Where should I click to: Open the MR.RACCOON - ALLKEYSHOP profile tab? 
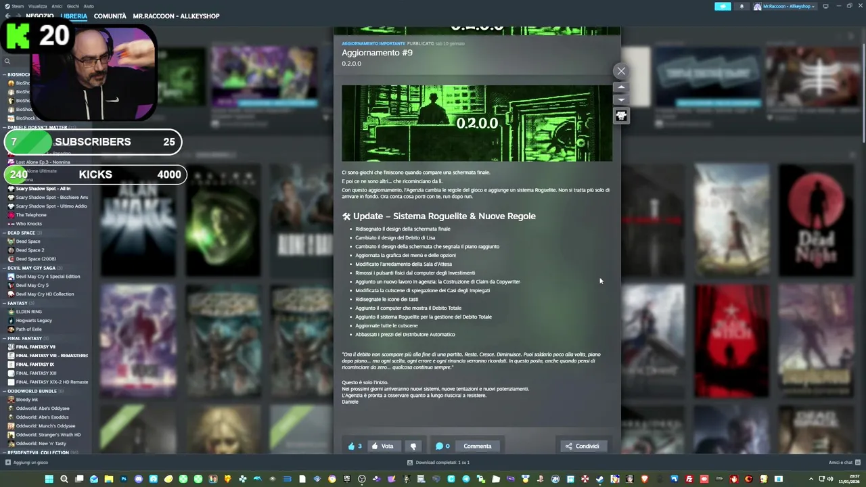pyautogui.click(x=176, y=16)
